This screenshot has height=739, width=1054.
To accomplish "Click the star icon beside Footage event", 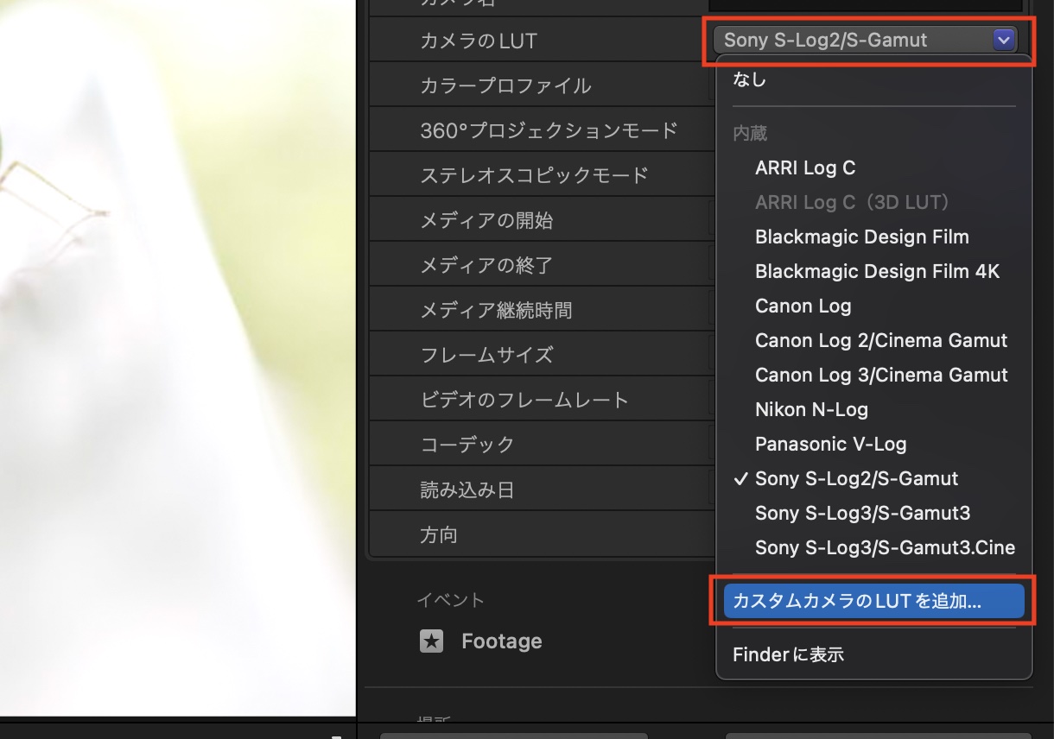I will pos(432,641).
